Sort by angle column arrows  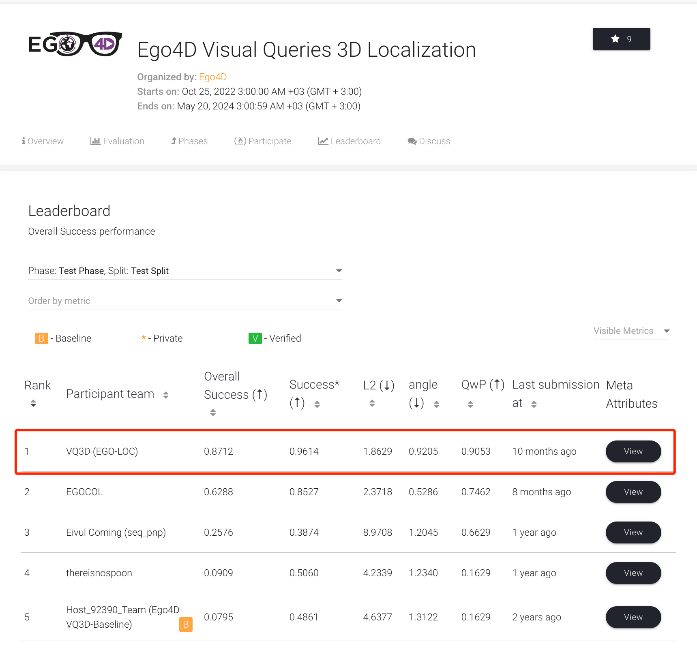[436, 404]
